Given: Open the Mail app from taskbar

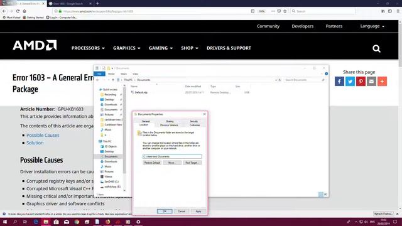Looking at the screenshot, I should pyautogui.click(x=67, y=222).
